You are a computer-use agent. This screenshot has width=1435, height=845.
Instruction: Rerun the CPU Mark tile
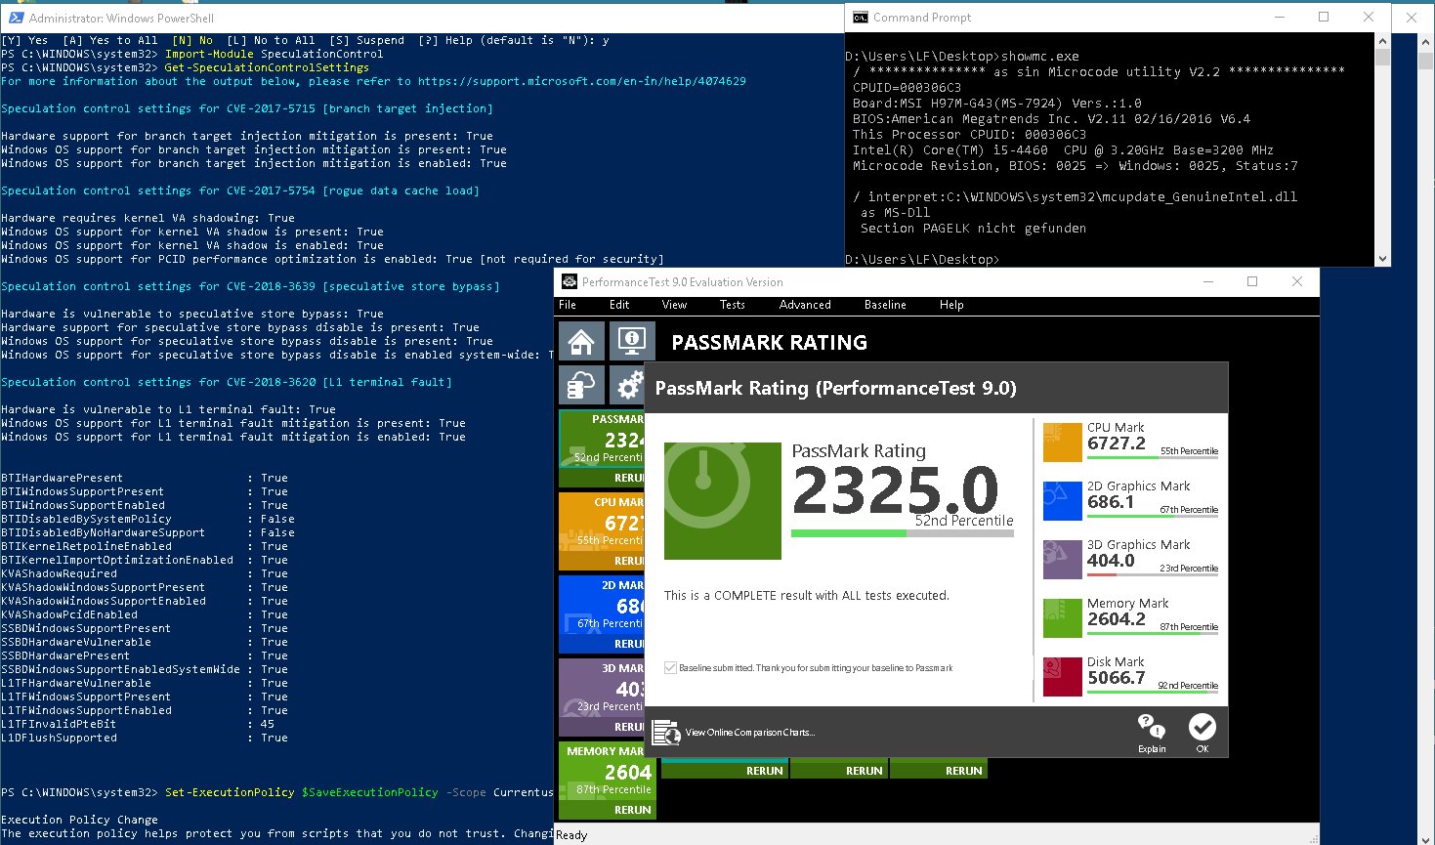coord(629,561)
